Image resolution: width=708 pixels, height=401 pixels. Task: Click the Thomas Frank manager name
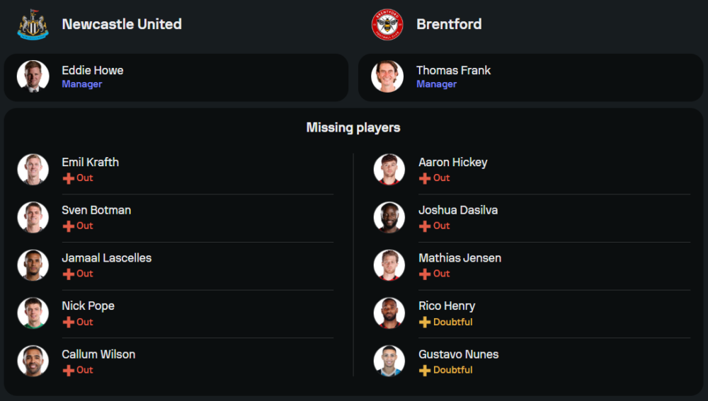[x=453, y=70]
